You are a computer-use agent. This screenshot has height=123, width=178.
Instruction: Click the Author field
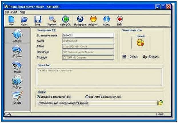point(88,41)
